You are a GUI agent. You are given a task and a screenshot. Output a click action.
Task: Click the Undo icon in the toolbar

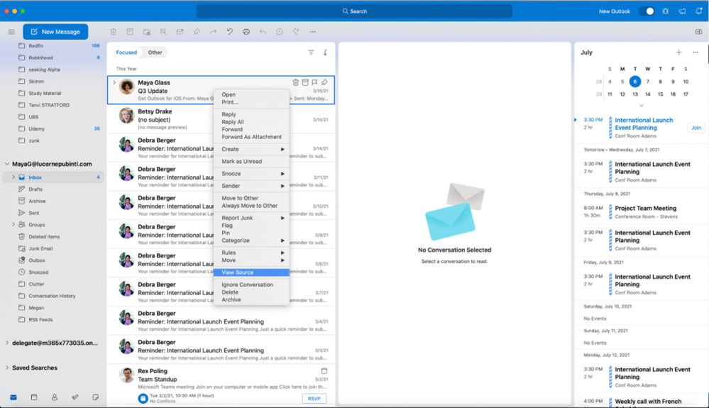tap(230, 32)
